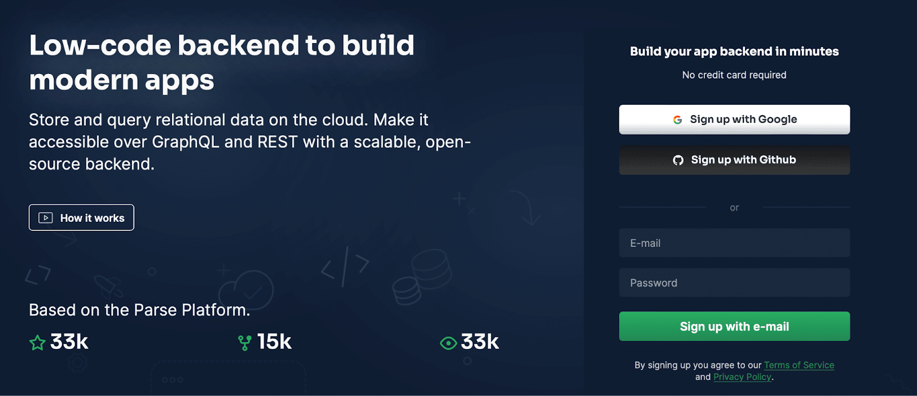Click the play icon inside How it works

tap(45, 217)
